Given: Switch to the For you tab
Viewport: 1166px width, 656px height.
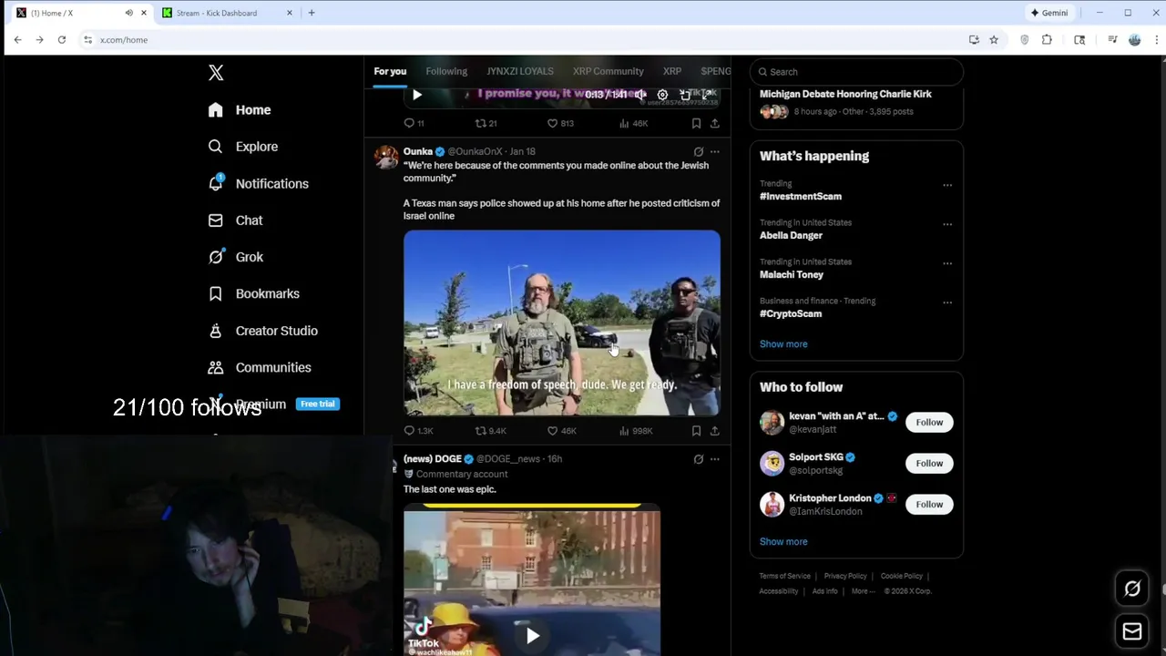Looking at the screenshot, I should click(x=390, y=71).
